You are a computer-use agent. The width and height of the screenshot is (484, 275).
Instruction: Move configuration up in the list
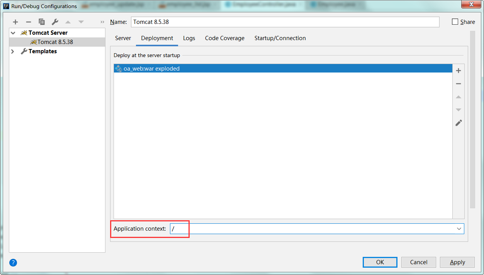click(x=68, y=22)
